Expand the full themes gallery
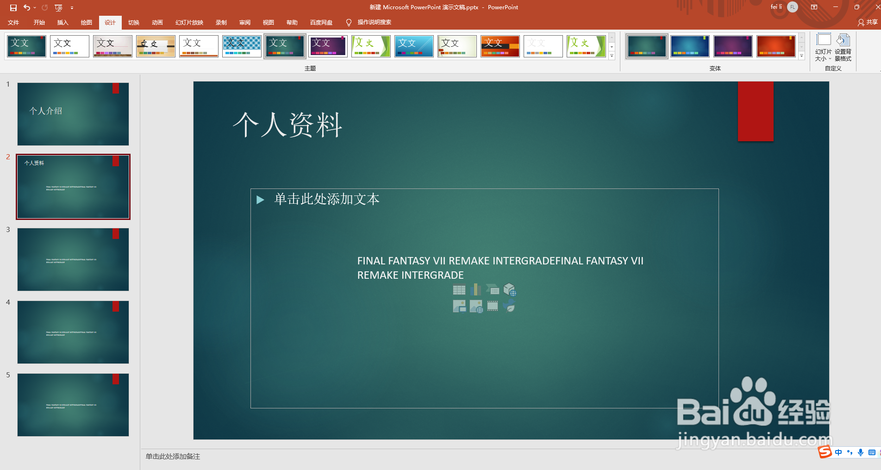The width and height of the screenshot is (881, 470). click(x=612, y=56)
